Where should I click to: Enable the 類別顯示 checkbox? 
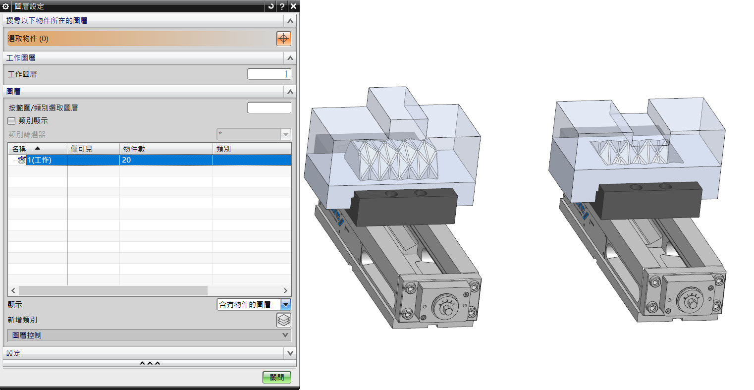point(12,120)
